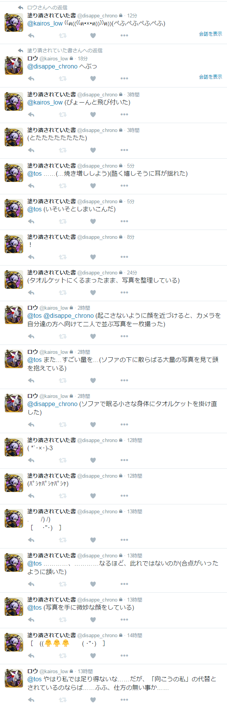Reply to the ソファの下に散らばる tweet
The width and height of the screenshot is (227, 708).
click(x=31, y=380)
